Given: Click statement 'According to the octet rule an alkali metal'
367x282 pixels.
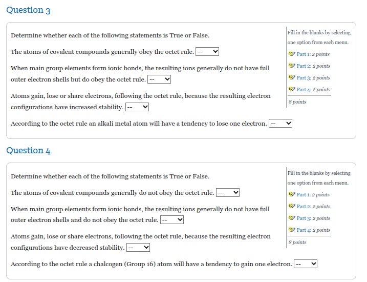Looking at the screenshot, I should [x=139, y=124].
